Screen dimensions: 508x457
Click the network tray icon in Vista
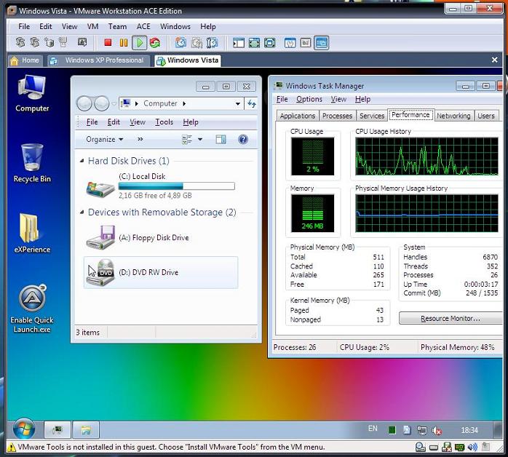[422, 430]
